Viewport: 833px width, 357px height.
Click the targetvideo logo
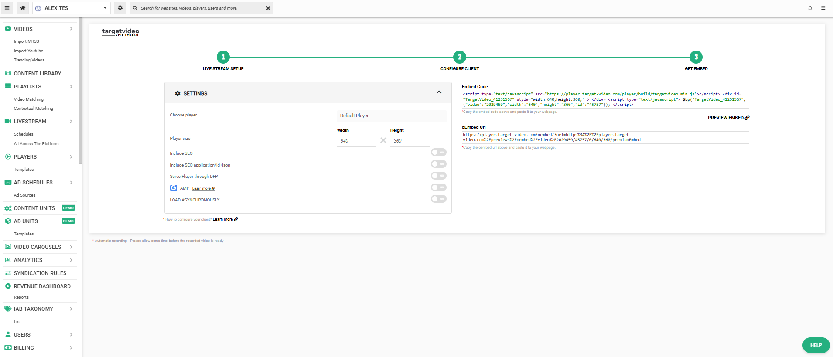pyautogui.click(x=120, y=32)
